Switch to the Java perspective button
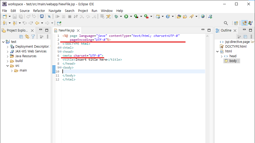Screen dimensions: 255x143 click(x=250, y=23)
